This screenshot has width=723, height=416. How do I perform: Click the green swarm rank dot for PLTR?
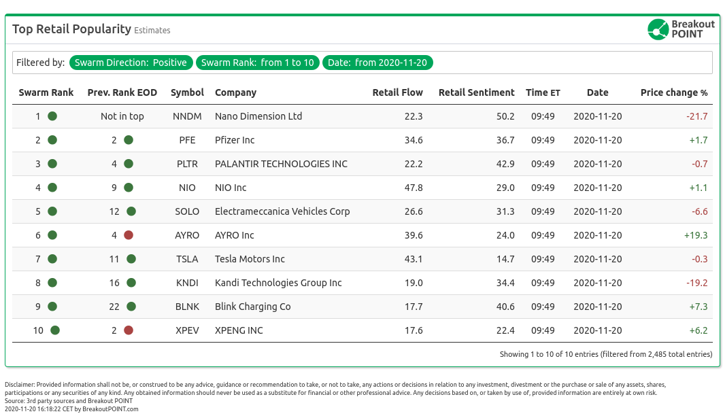(52, 164)
